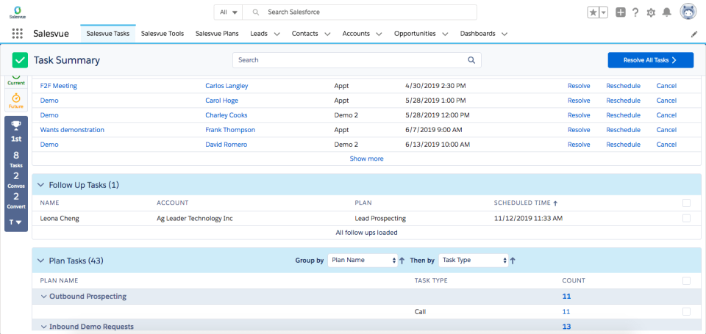Collapse the Follow Up Tasks section
The image size is (706, 334).
(41, 185)
